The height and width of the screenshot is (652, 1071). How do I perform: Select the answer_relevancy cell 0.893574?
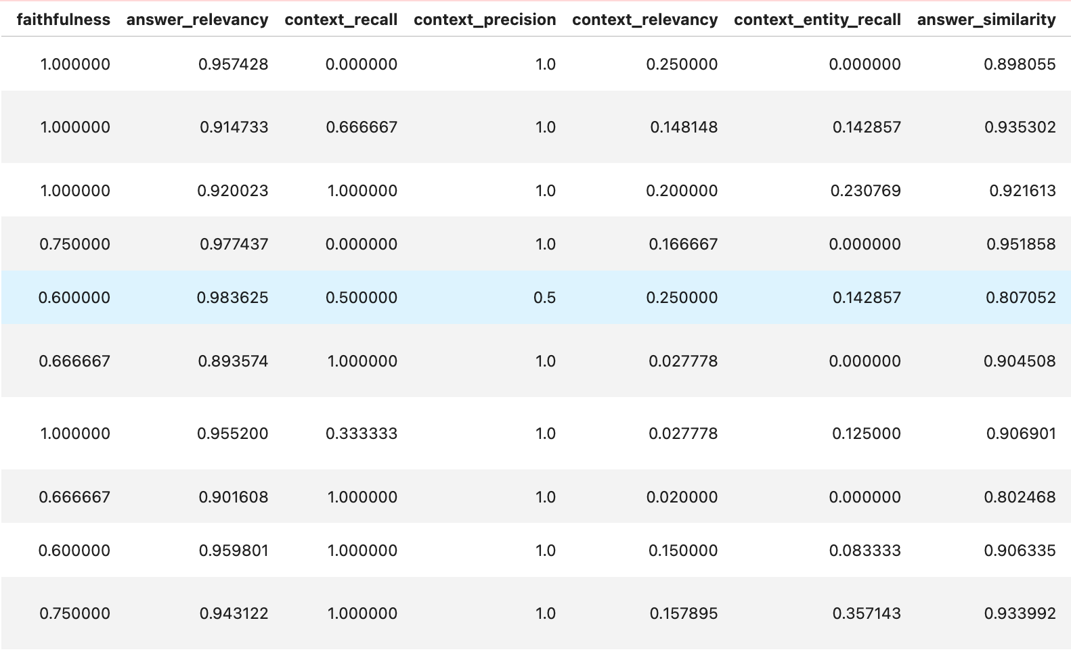tap(233, 361)
